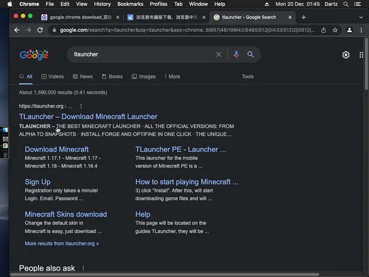Open a new tab with the plus button
This screenshot has height=277, width=369.
303,17
